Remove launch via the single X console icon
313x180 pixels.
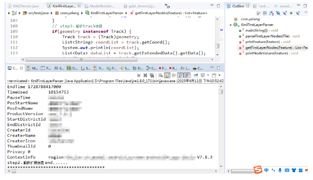(145, 75)
